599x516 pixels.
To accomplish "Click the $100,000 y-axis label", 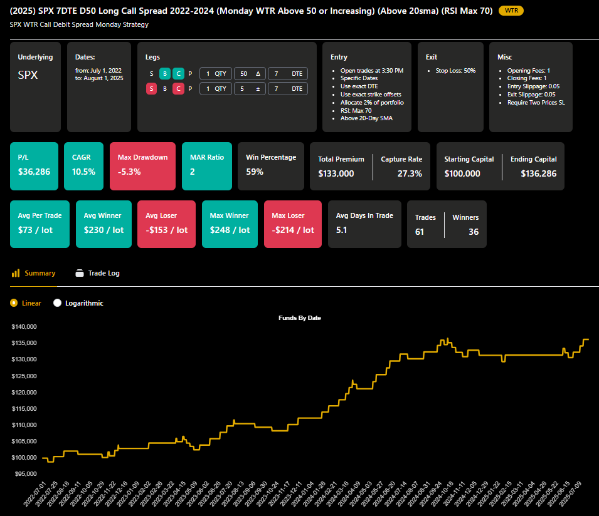I will pos(24,457).
